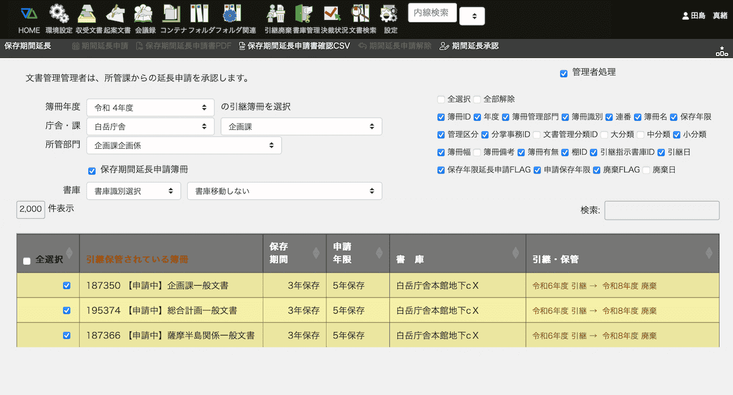Screen dimensions: 733x395
Task: Click the sitemap icon at far right
Action: tap(722, 52)
